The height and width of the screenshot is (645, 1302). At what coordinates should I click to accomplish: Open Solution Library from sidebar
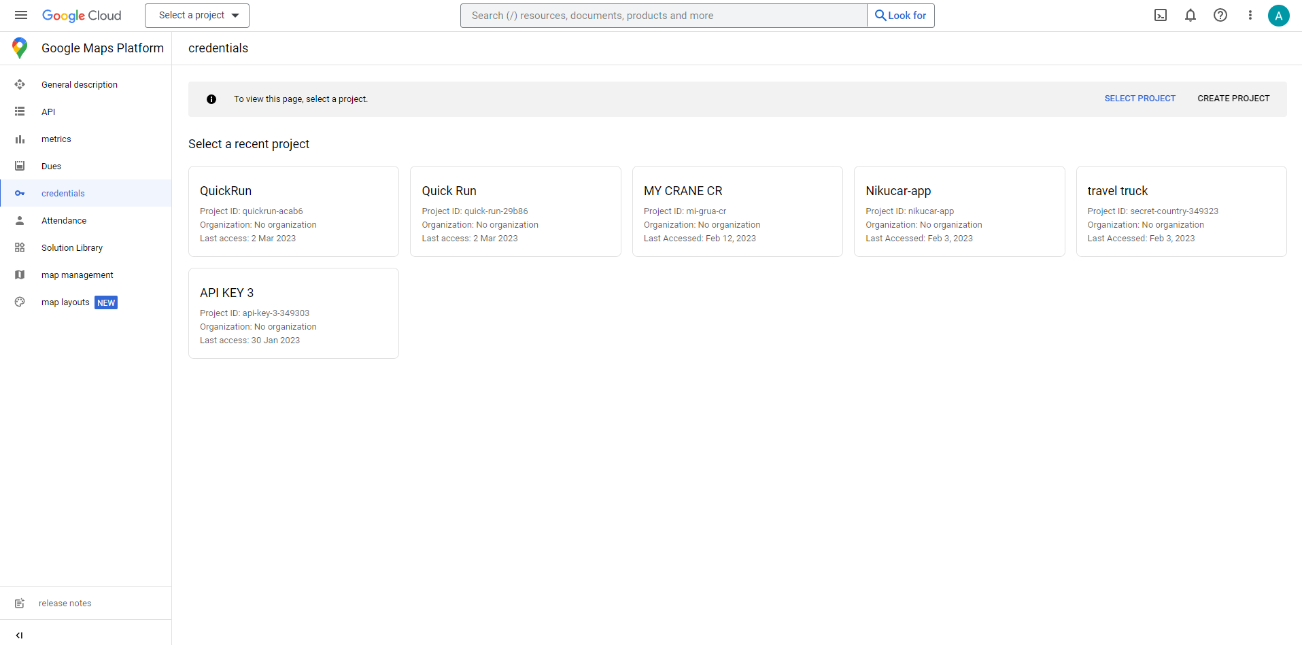(71, 247)
